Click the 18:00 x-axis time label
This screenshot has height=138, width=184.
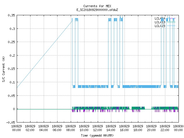coord(138,130)
